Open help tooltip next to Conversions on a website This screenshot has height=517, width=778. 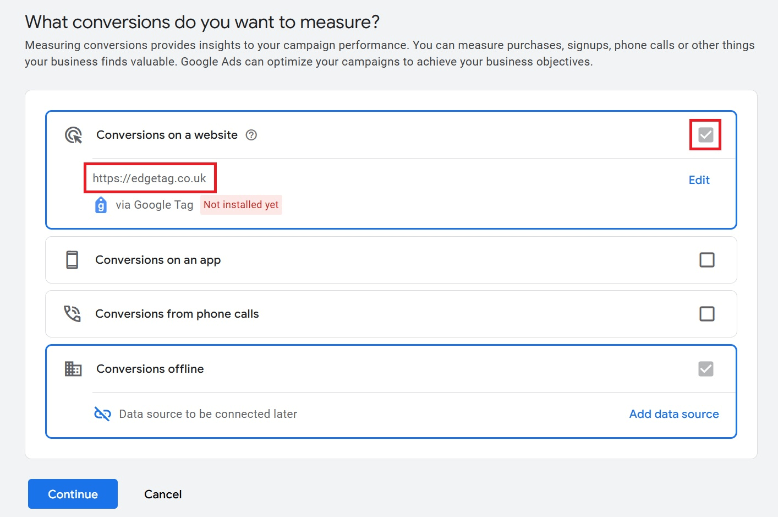251,135
